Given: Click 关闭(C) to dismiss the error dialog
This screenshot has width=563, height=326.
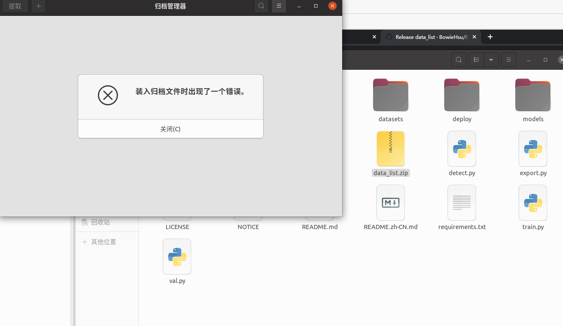Looking at the screenshot, I should [170, 129].
